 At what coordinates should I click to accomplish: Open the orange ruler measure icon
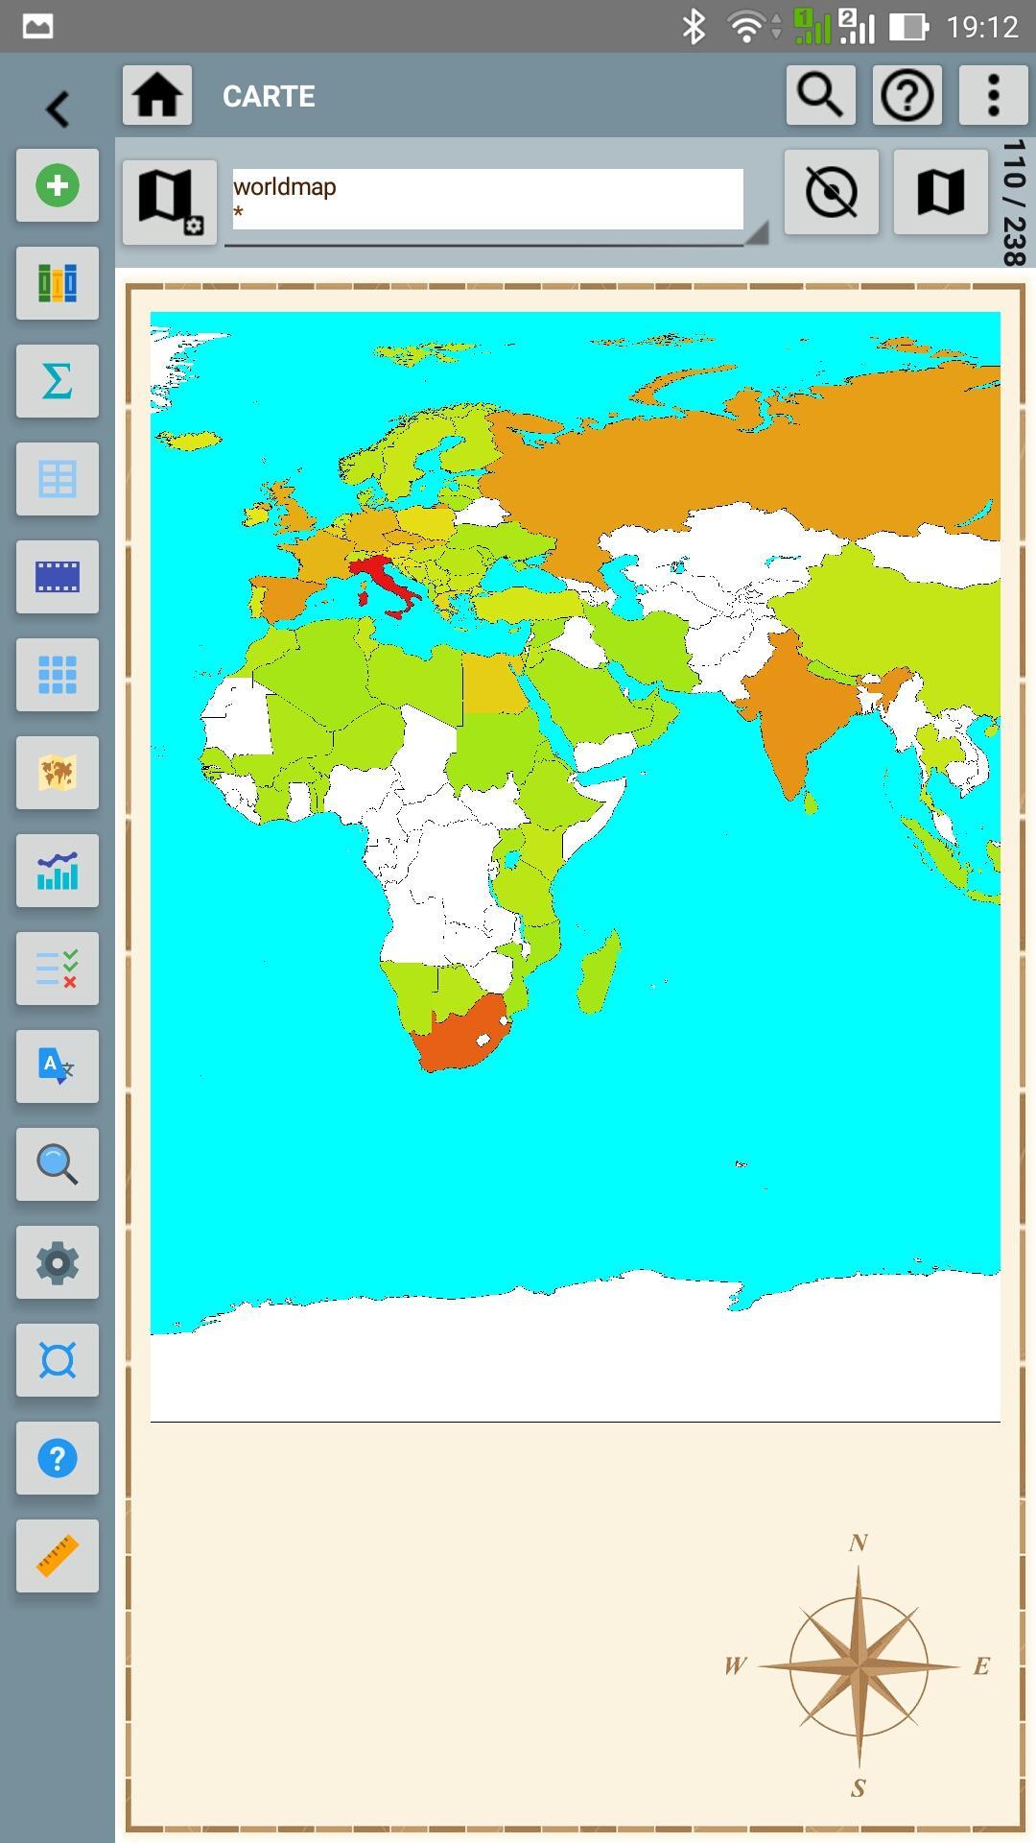tap(58, 1556)
